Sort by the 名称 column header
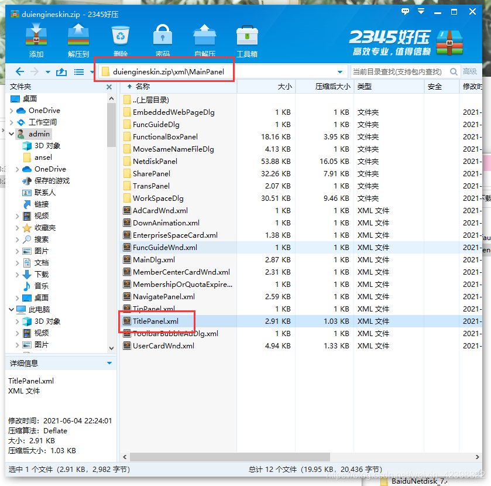Screen dimensions: 491x486 coord(178,87)
